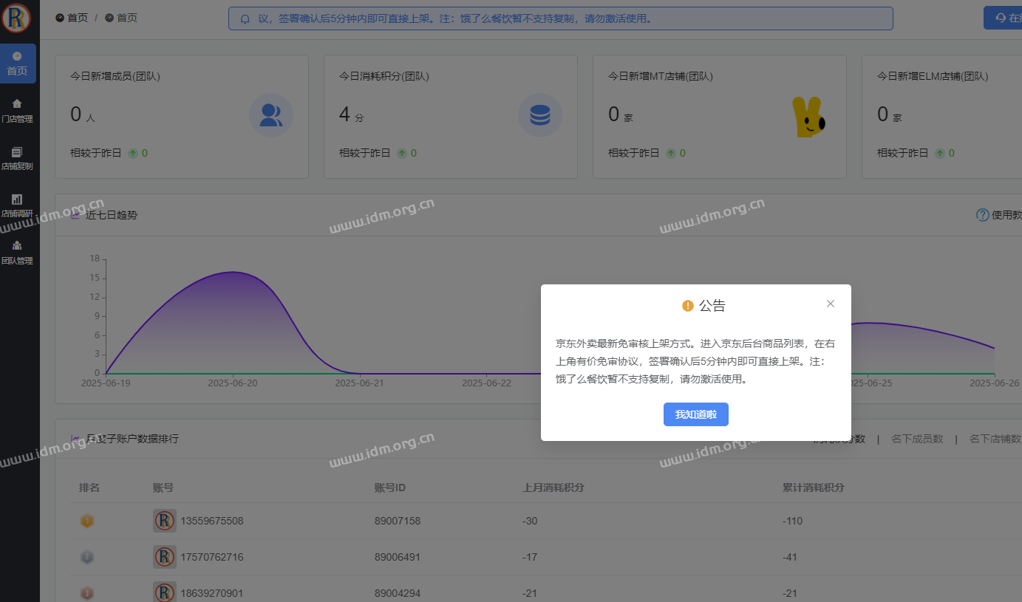This screenshot has height=602, width=1022.
Task: Click the 店铺调研 chart icon
Action: tap(17, 199)
